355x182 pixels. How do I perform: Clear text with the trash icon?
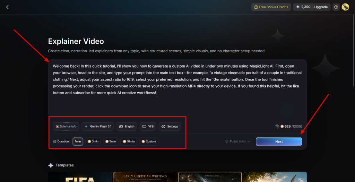tap(277, 126)
